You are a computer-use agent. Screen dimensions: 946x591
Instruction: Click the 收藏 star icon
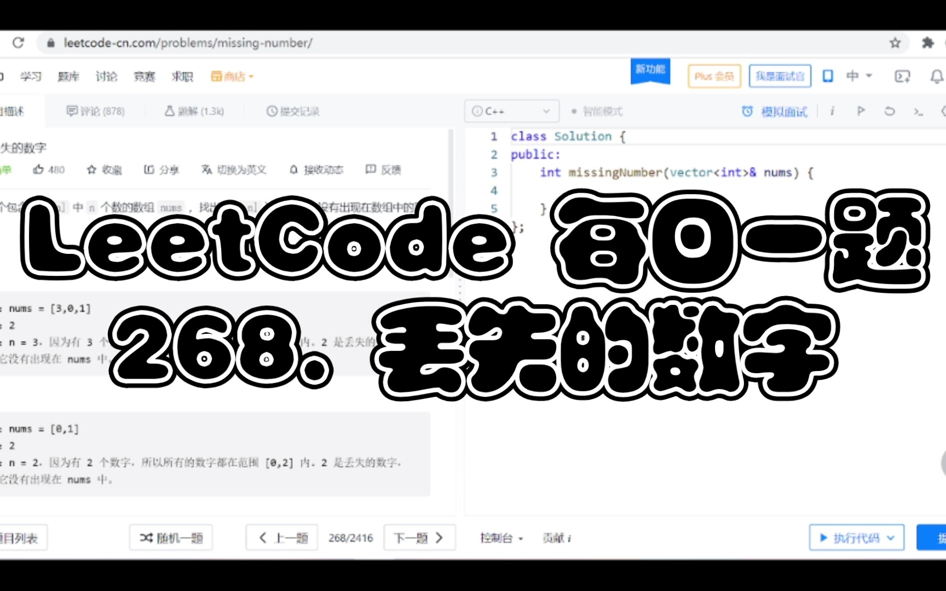pyautogui.click(x=104, y=170)
